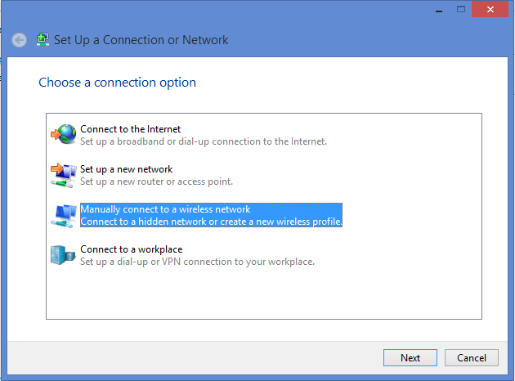The image size is (515, 381).
Task: Dismiss the wizard with Cancel
Action: point(472,357)
